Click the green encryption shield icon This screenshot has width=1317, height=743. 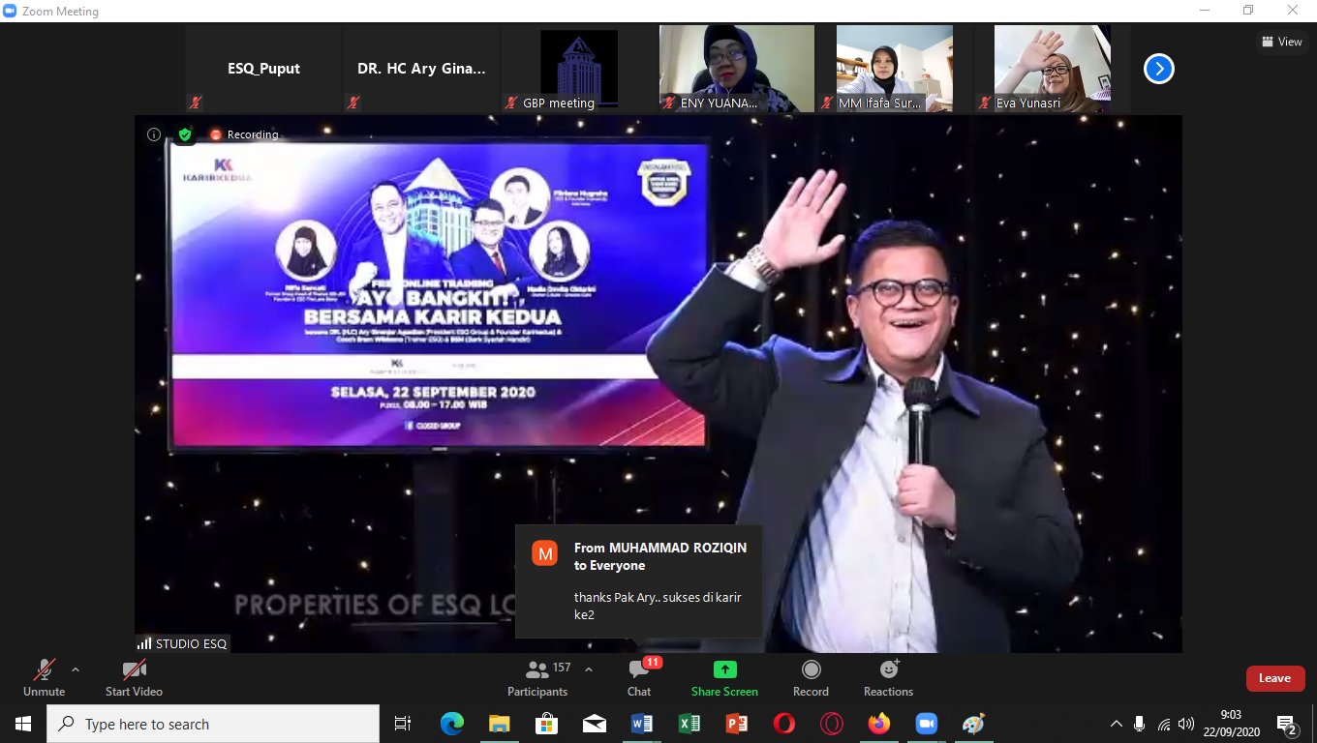coord(184,134)
